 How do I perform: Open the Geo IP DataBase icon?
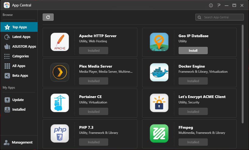click(x=159, y=42)
